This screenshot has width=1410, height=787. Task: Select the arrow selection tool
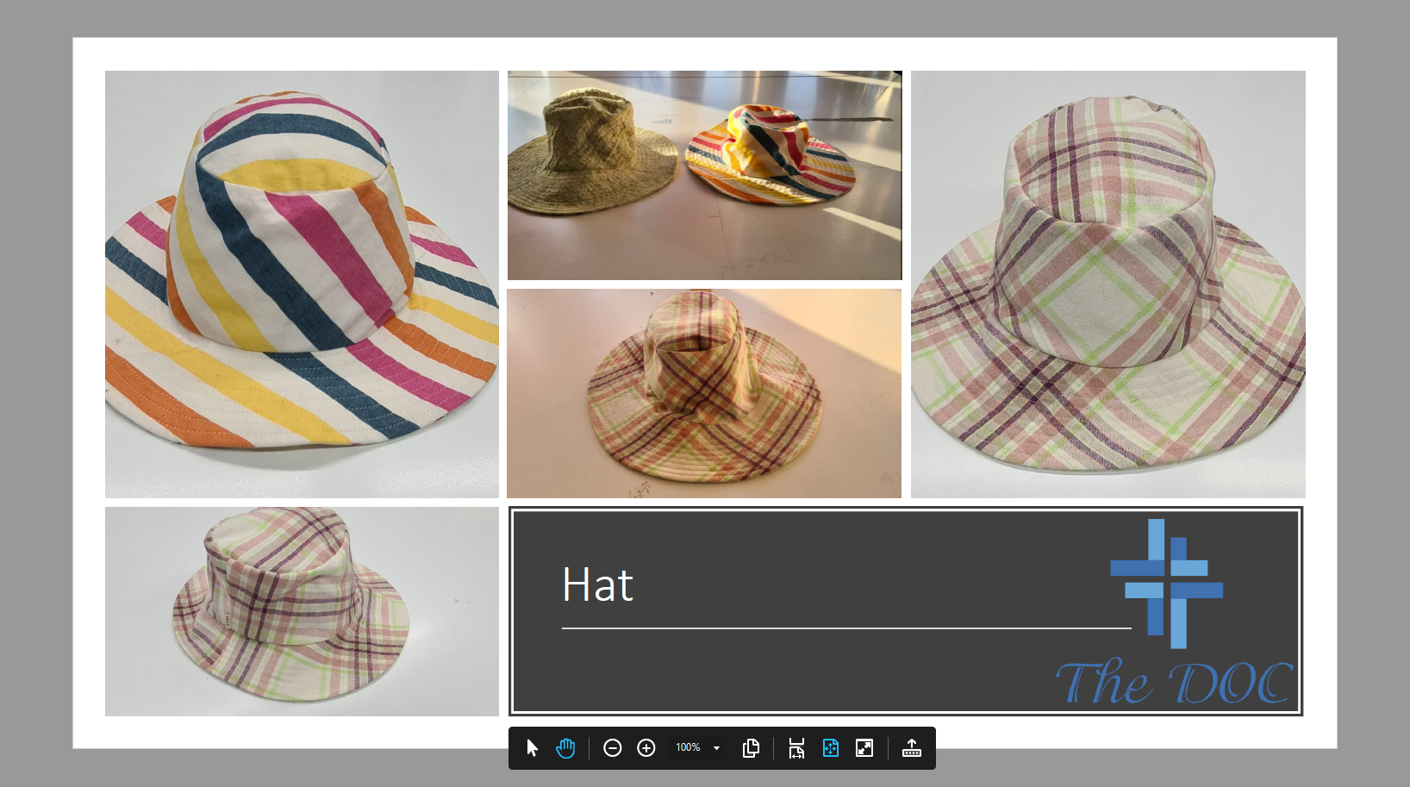[x=532, y=748]
